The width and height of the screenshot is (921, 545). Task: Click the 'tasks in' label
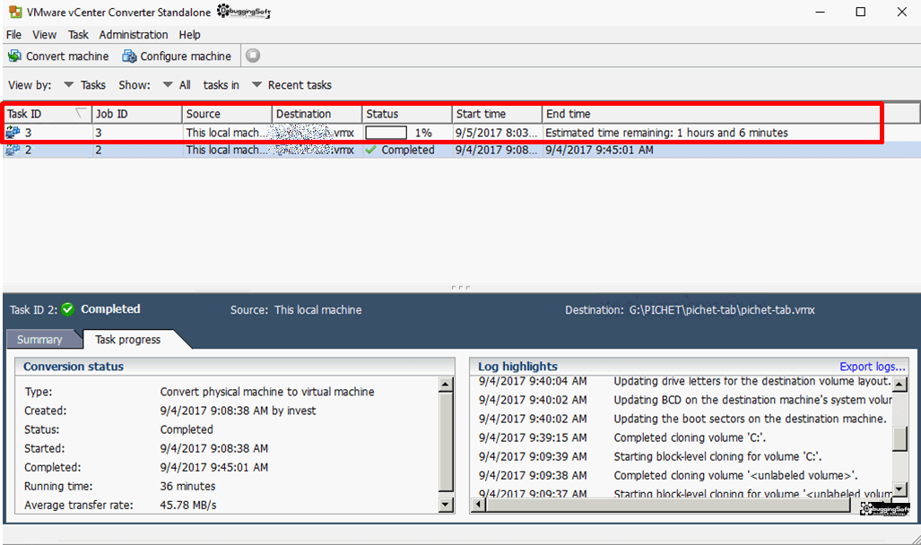[x=221, y=84]
